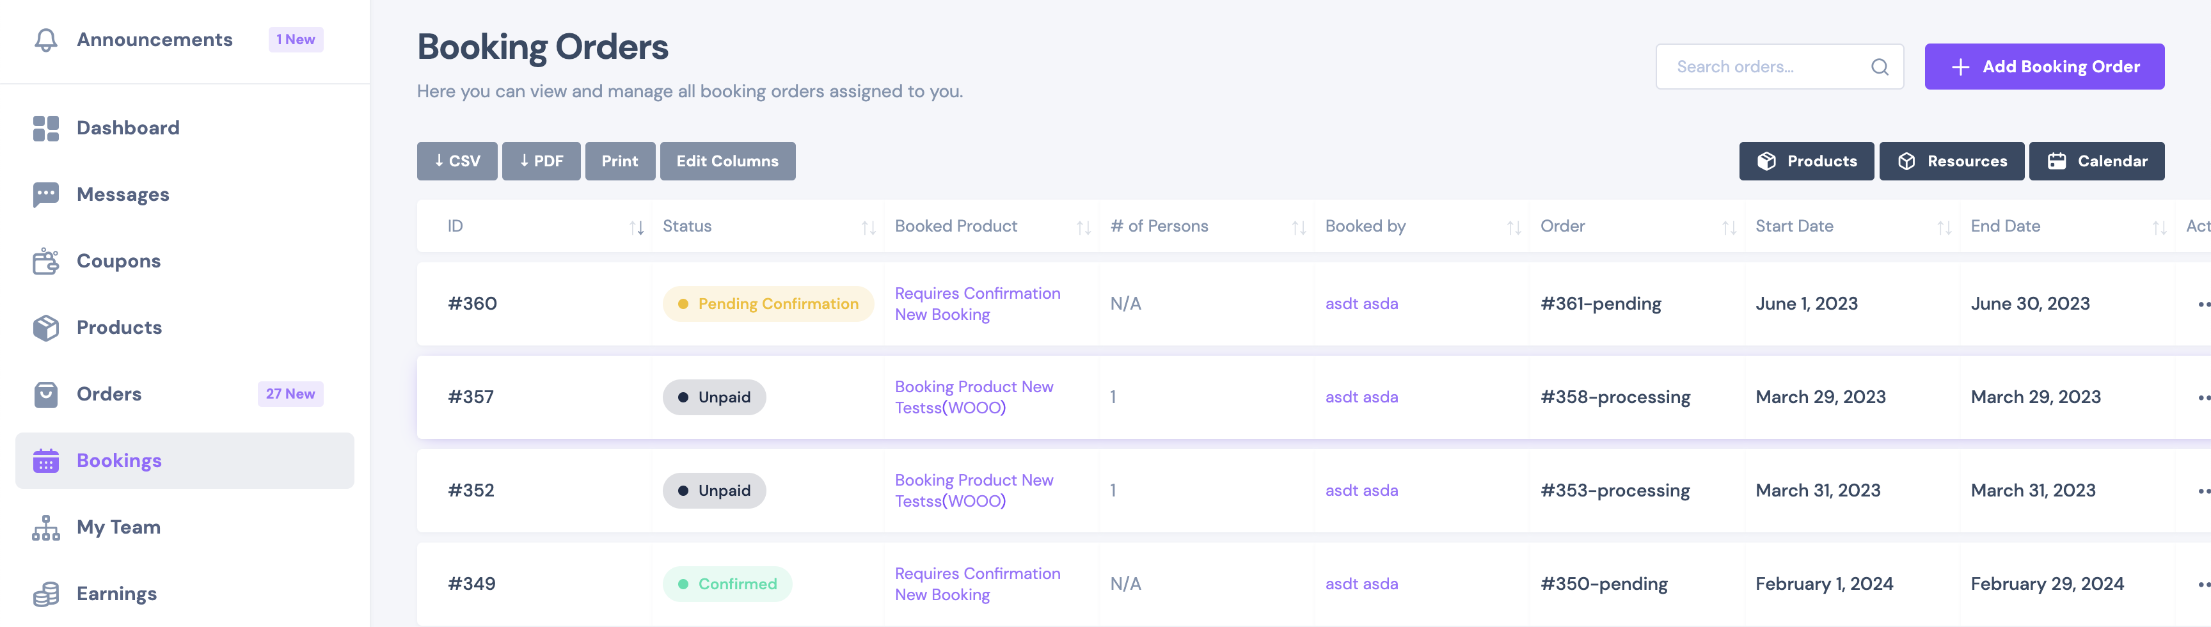
Task: Click the Bookings calendar icon in sidebar
Action: tap(45, 461)
